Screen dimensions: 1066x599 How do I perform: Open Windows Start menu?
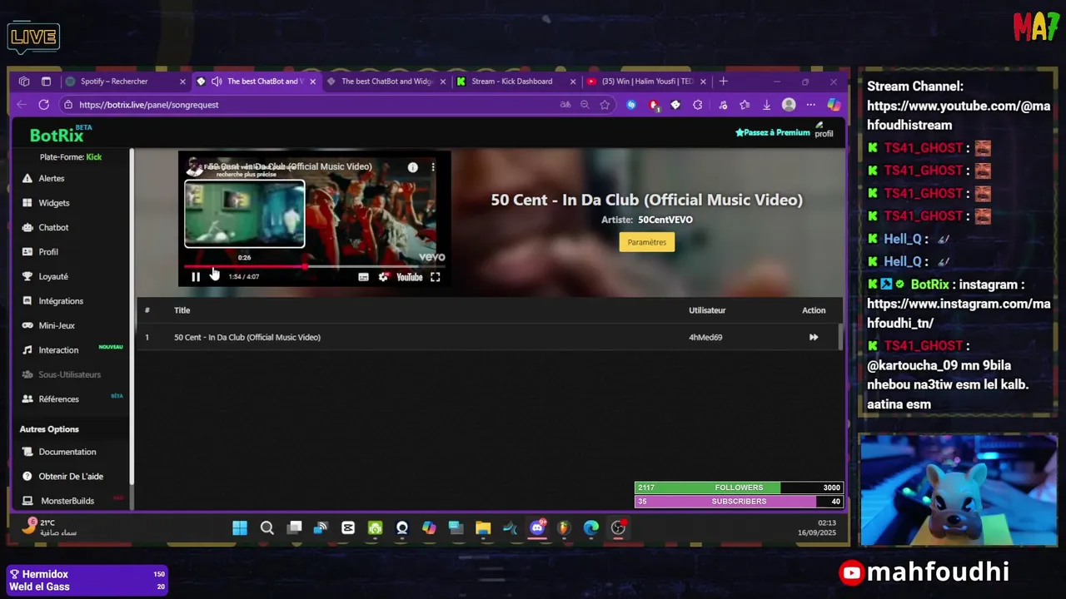point(240,527)
